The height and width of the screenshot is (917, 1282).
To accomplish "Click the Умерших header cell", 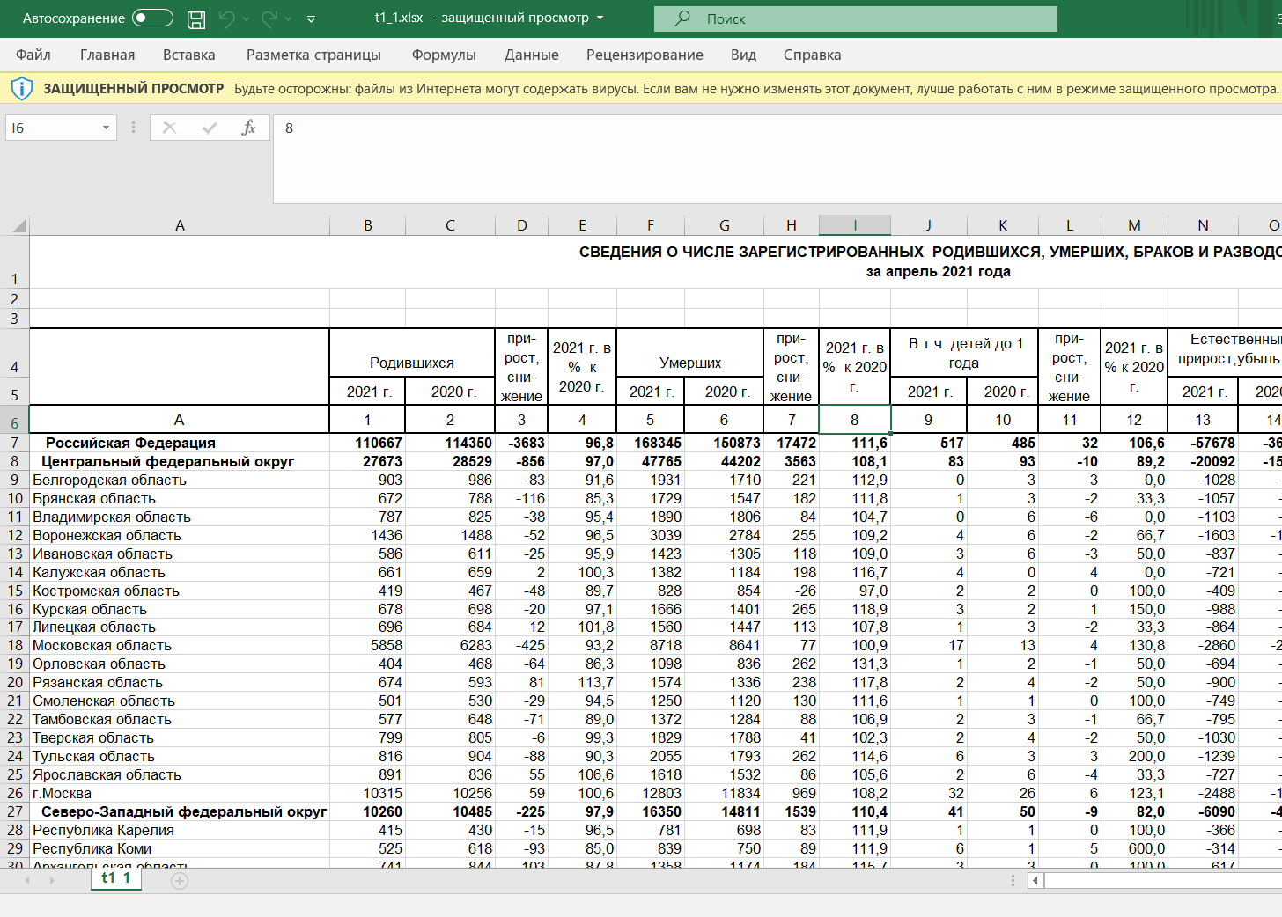I will pyautogui.click(x=690, y=354).
